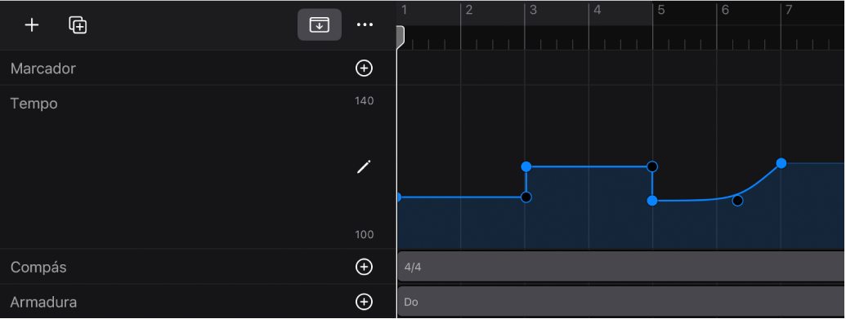846x319 pixels.
Task: Select the pencil tool in Tempo track
Action: 365,166
